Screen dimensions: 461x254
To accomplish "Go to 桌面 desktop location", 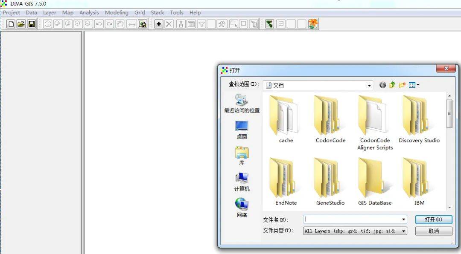I will pyautogui.click(x=242, y=130).
